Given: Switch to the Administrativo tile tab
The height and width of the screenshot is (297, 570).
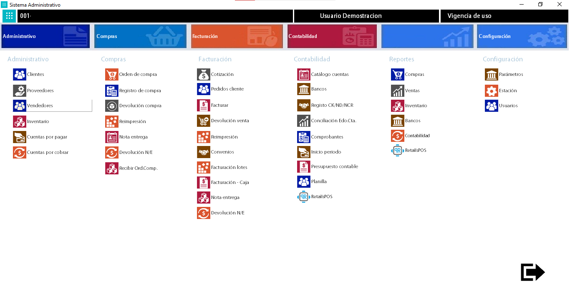Looking at the screenshot, I should click(x=45, y=36).
